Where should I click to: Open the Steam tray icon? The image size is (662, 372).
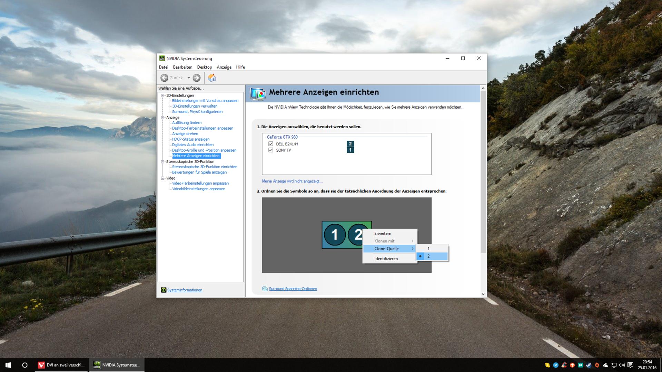[x=589, y=365]
